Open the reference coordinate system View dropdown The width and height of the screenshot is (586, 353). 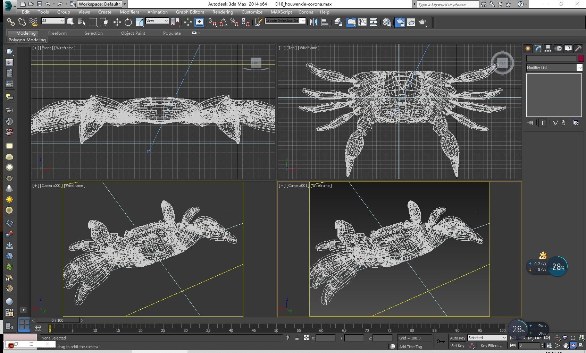(157, 21)
